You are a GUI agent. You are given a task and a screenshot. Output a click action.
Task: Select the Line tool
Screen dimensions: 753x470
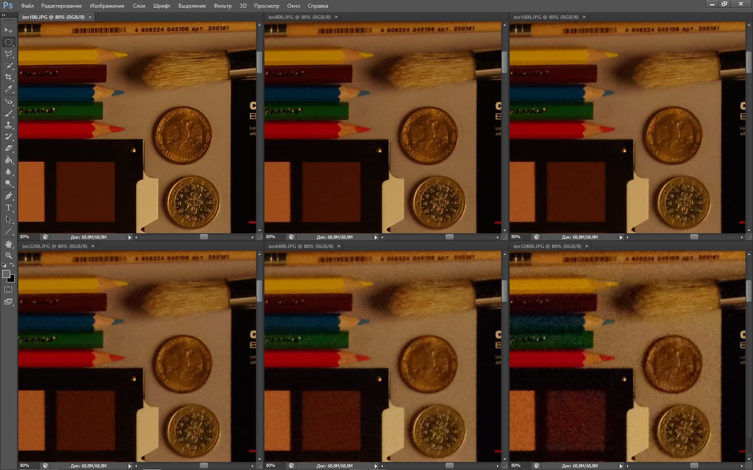click(9, 231)
